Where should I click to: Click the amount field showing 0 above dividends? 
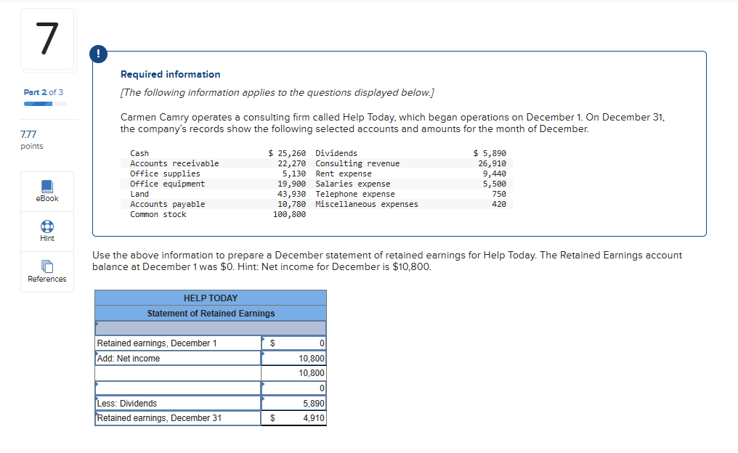point(293,388)
